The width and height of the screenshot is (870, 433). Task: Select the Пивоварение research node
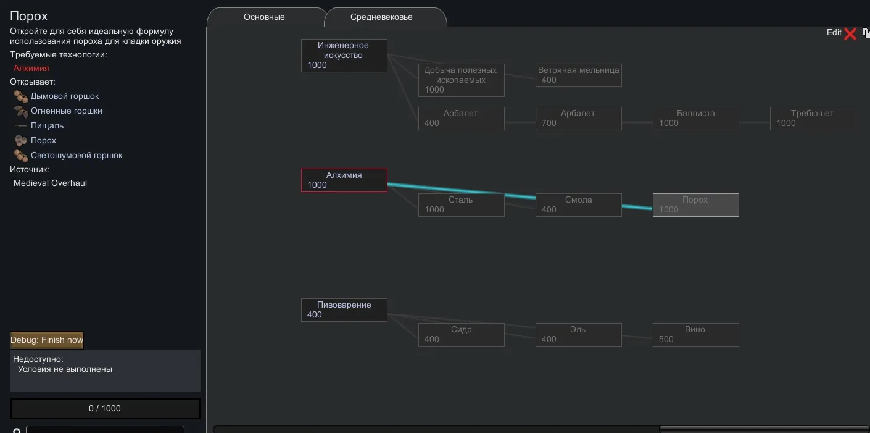click(x=344, y=310)
